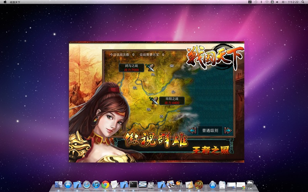Click the 楚 state label on map

(161, 116)
